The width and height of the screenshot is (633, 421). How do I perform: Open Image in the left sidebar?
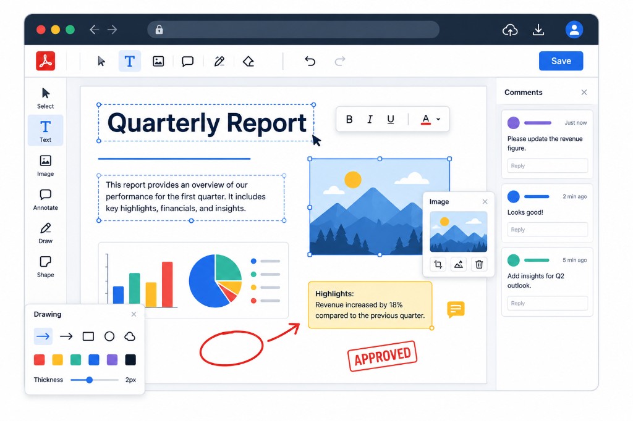click(x=45, y=165)
